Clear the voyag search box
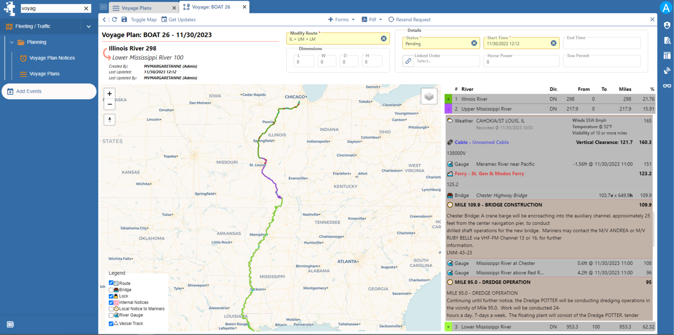Screen dimensions: 674x335 pyautogui.click(x=86, y=8)
